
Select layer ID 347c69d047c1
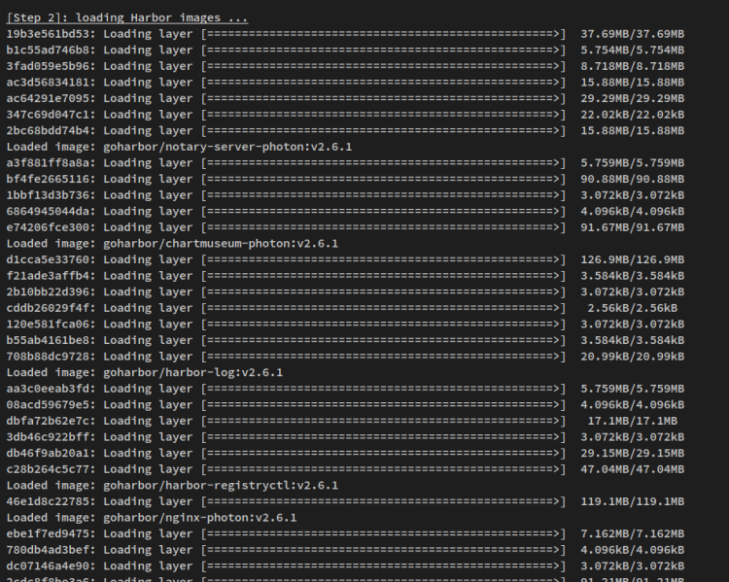tap(48, 115)
